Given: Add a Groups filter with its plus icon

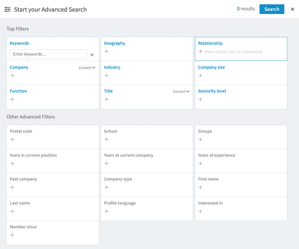Looking at the screenshot, I should coord(200,139).
